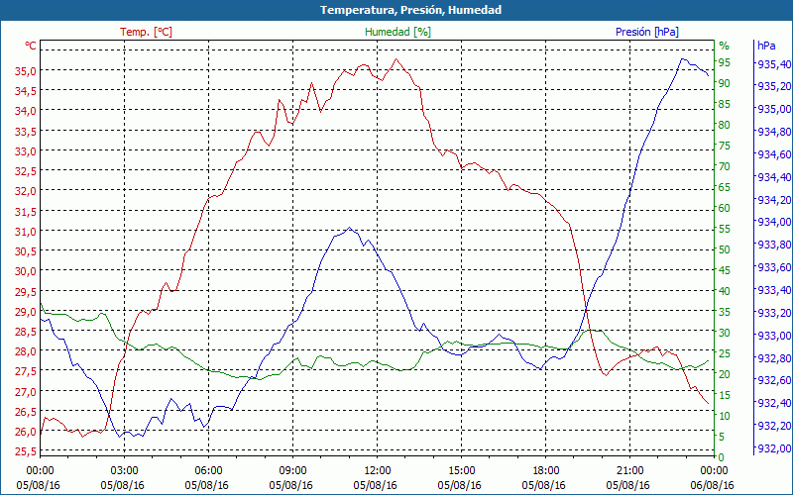Select the green Humedad [%] legend label
This screenshot has width=793, height=495.
click(397, 32)
